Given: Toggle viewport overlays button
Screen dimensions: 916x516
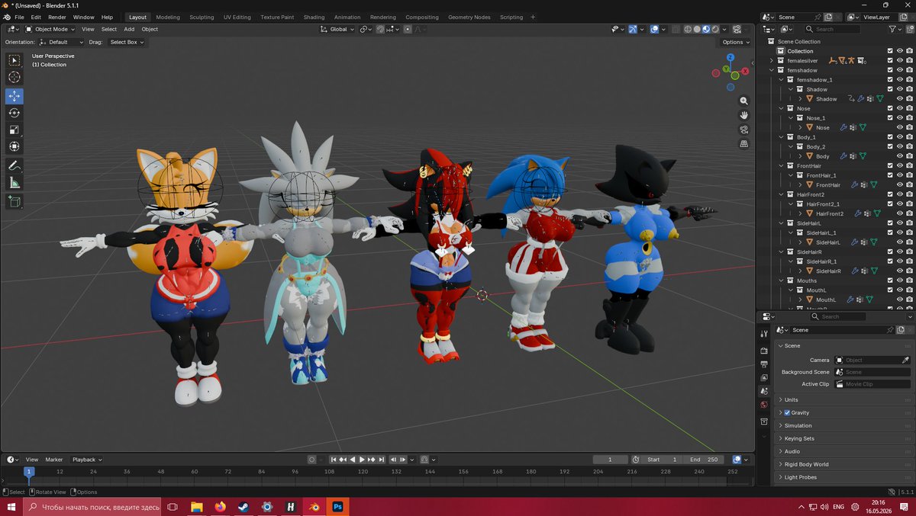Looking at the screenshot, I should pos(655,29).
